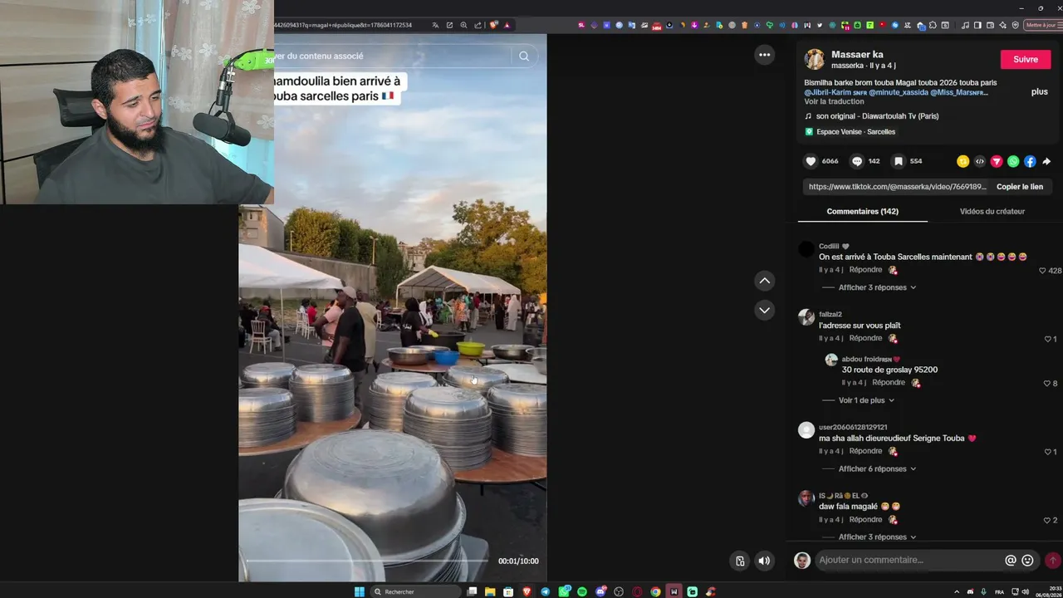
Task: Like abdou froid's reply heart
Action: click(x=1046, y=384)
